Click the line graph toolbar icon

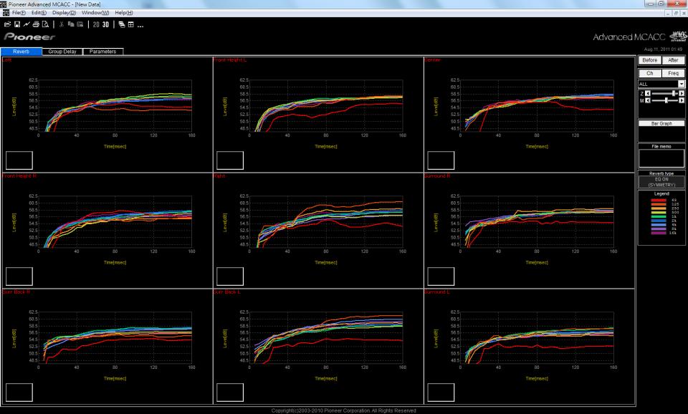pyautogui.click(x=27, y=24)
